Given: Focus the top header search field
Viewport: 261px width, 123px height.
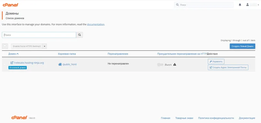Looking at the screenshot, I should click(204, 5).
